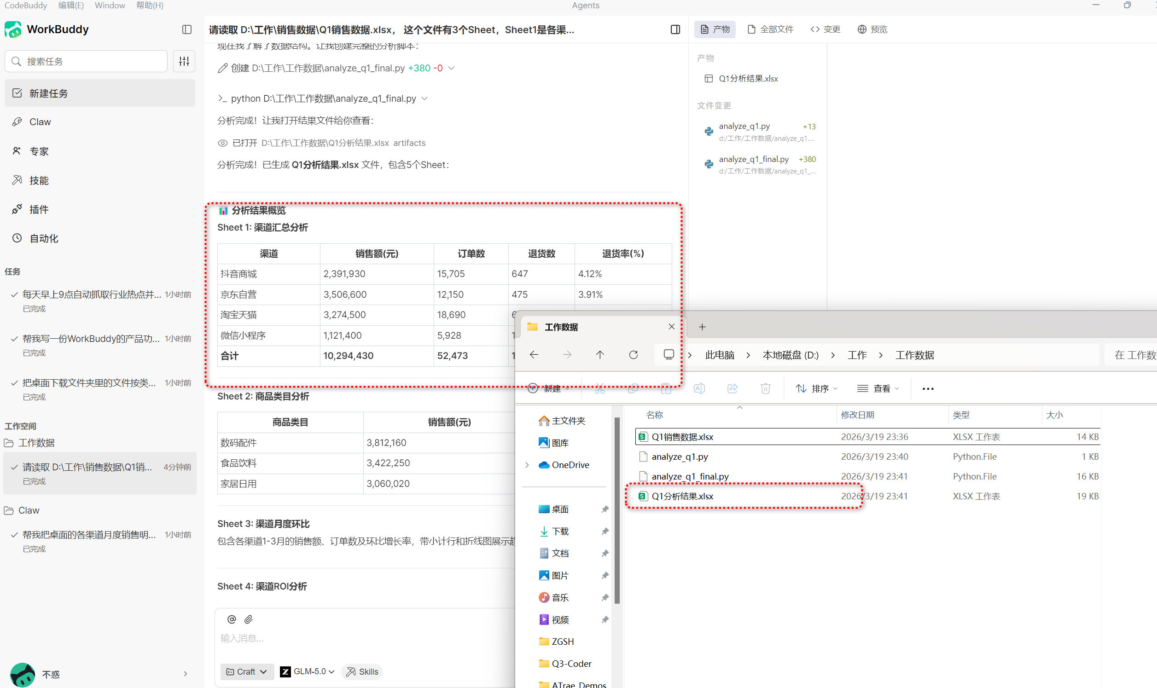Open the explorer more options ellipsis
This screenshot has width=1157, height=688.
point(927,388)
